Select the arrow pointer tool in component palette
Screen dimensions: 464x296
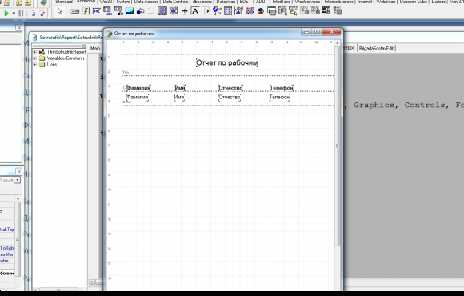(x=59, y=11)
